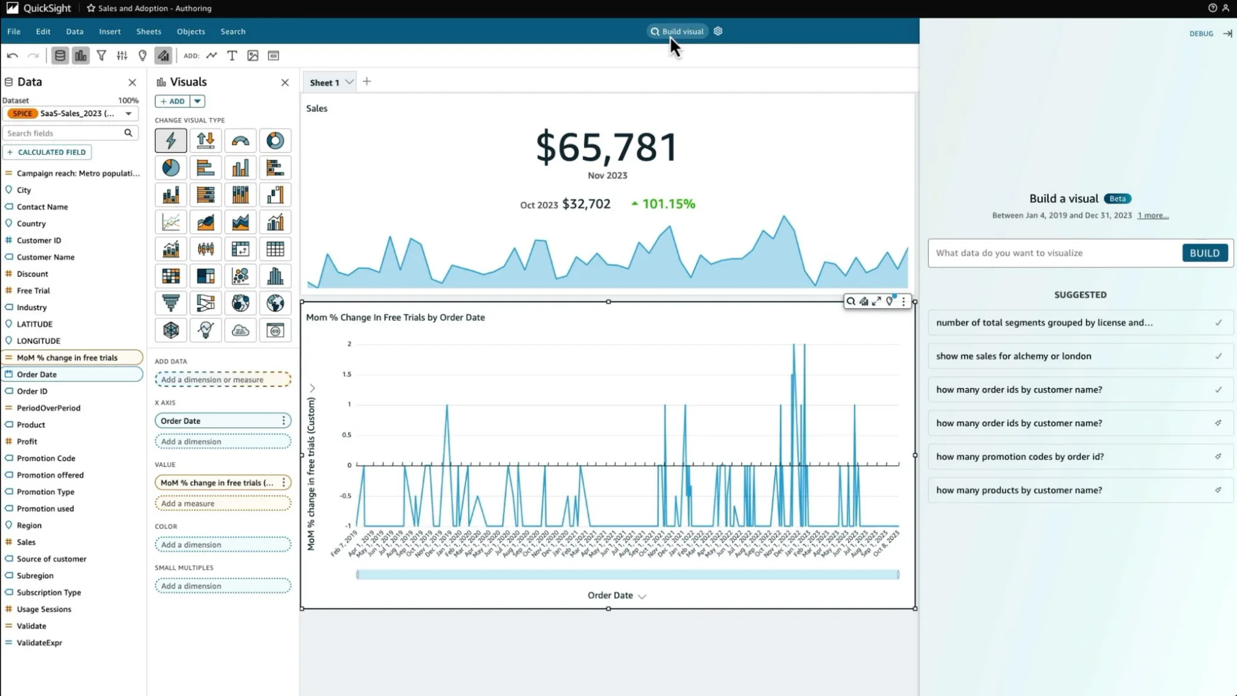
Task: Select the donut chart visual type
Action: 275,141
